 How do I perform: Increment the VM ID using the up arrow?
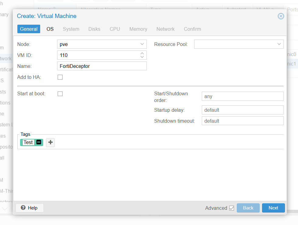coord(142,54)
